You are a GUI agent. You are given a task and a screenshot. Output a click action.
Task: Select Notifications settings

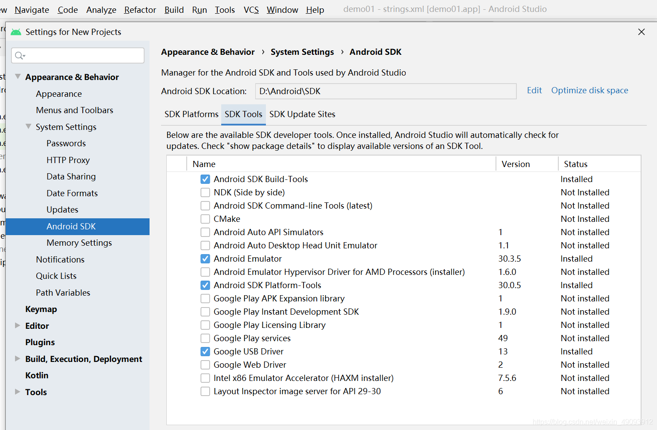pyautogui.click(x=60, y=259)
